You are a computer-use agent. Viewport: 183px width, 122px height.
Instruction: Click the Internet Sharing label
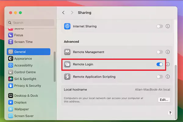tap(85, 26)
